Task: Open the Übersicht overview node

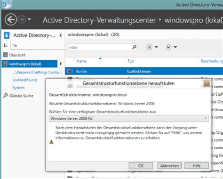Action: pos(17,55)
